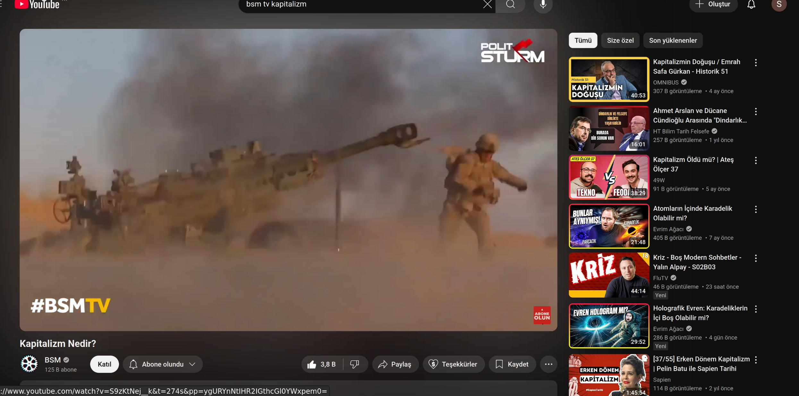
Task: Click the '125 B abone' subscriber count
Action: pos(61,369)
